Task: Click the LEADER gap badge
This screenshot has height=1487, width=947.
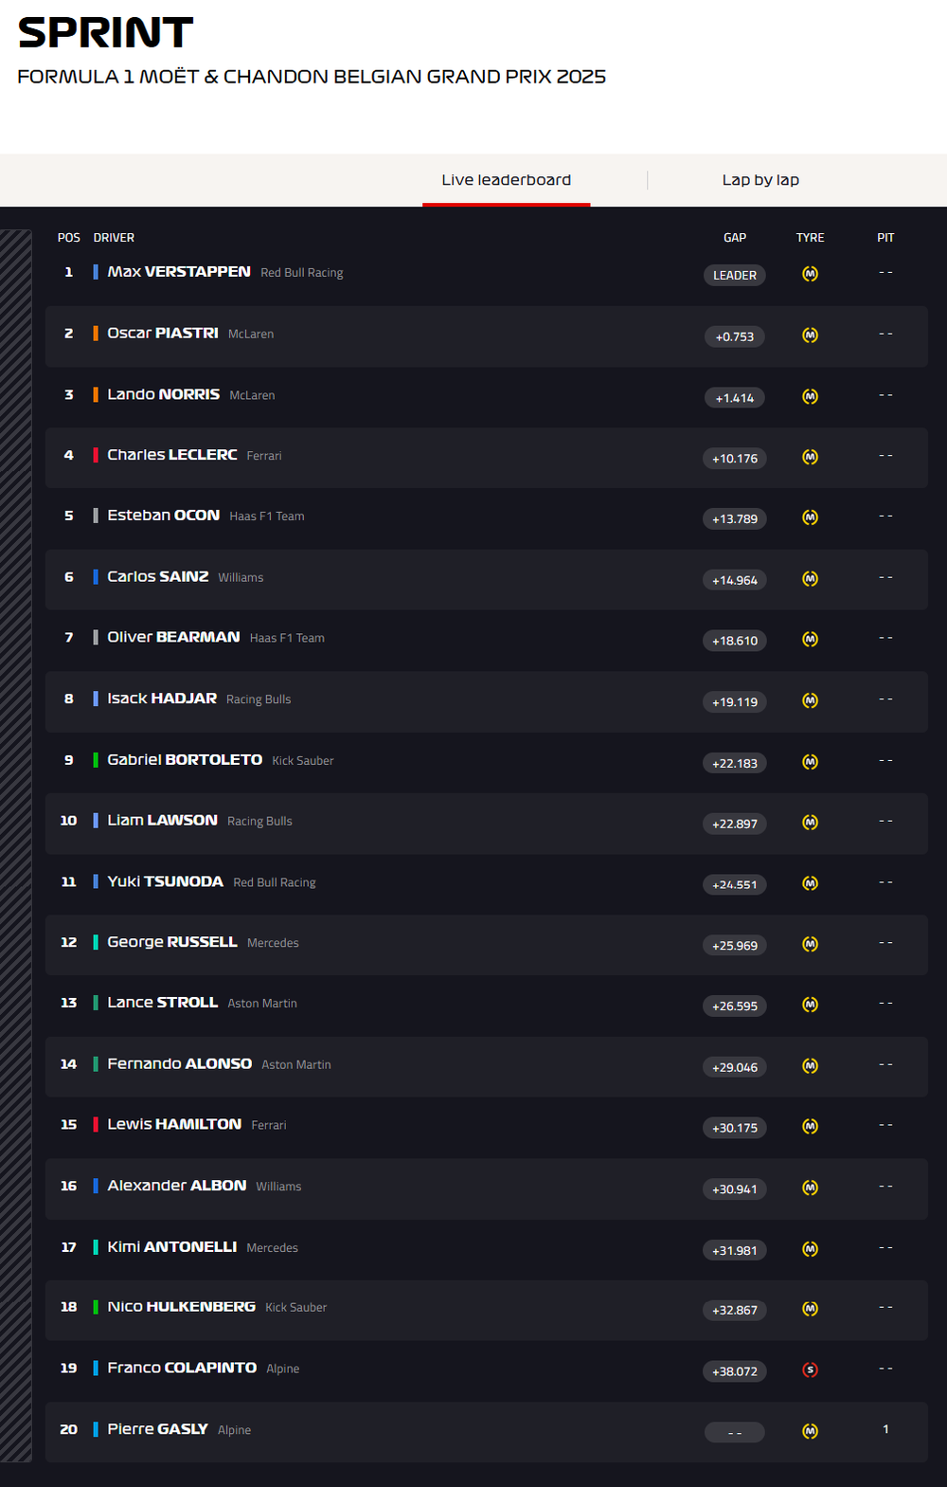Action: [735, 275]
